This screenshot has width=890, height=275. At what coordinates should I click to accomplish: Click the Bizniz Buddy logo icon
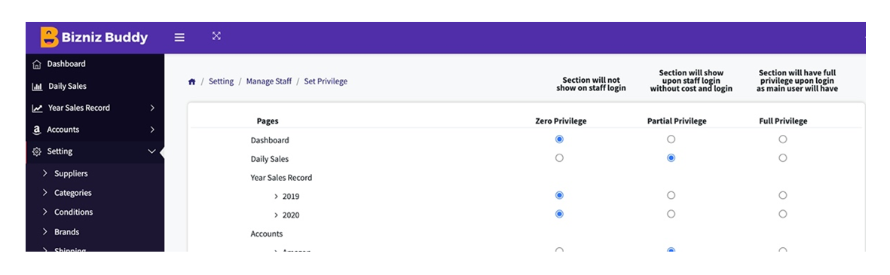[x=50, y=38]
